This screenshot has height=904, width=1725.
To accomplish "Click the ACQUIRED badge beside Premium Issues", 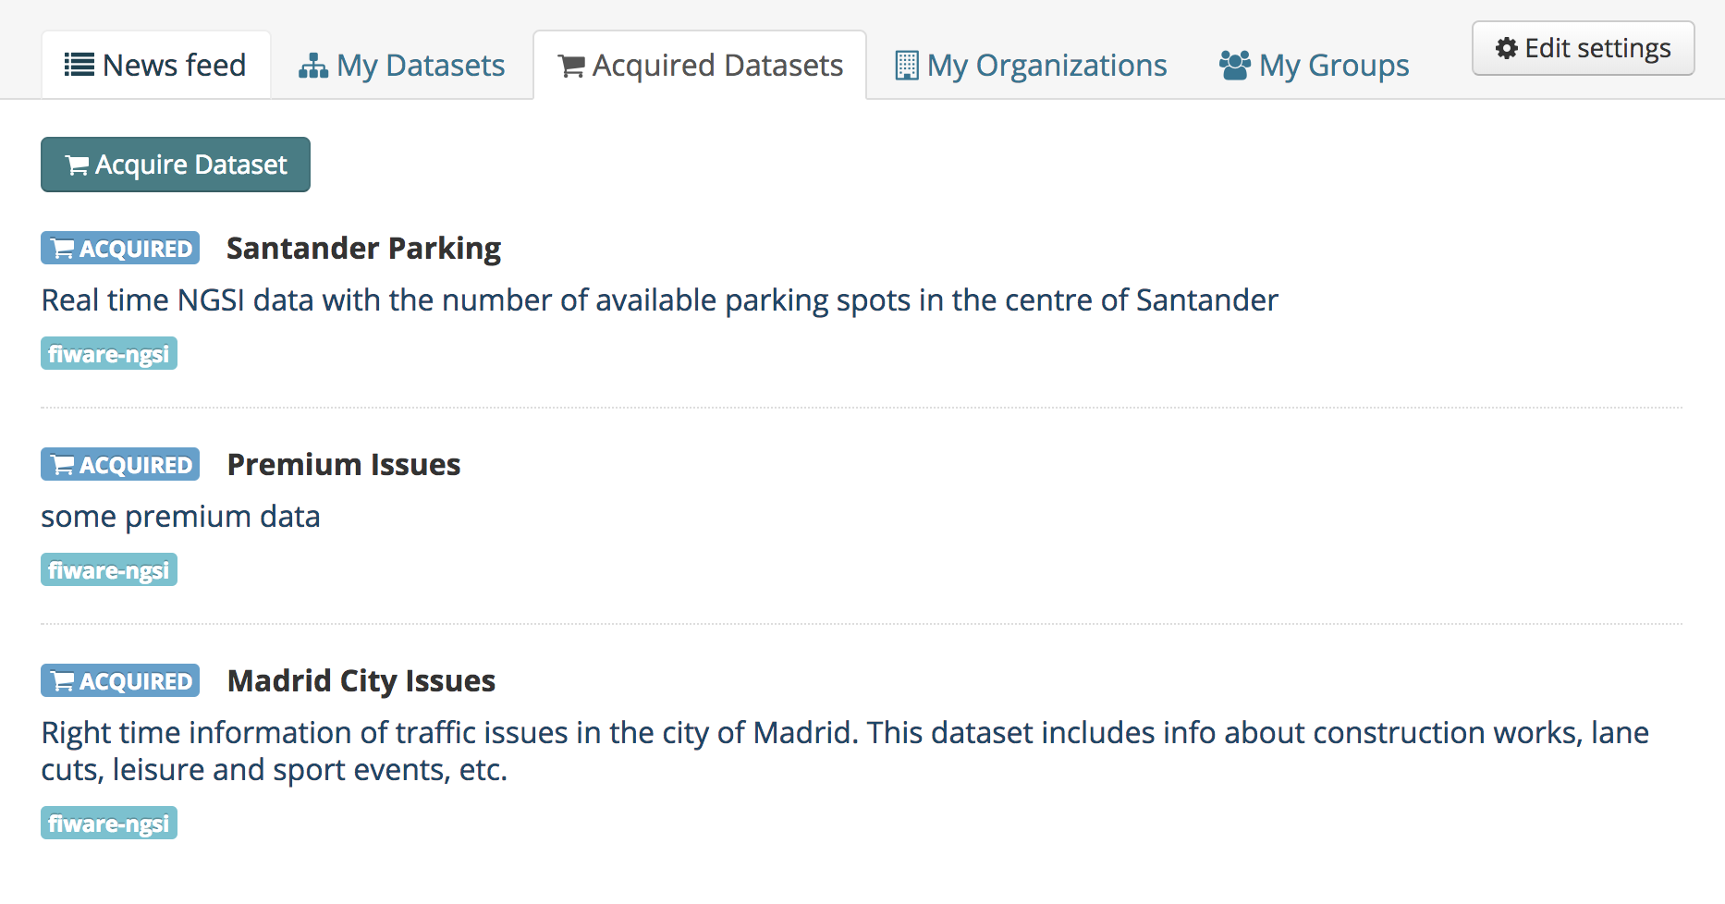I will tap(120, 464).
